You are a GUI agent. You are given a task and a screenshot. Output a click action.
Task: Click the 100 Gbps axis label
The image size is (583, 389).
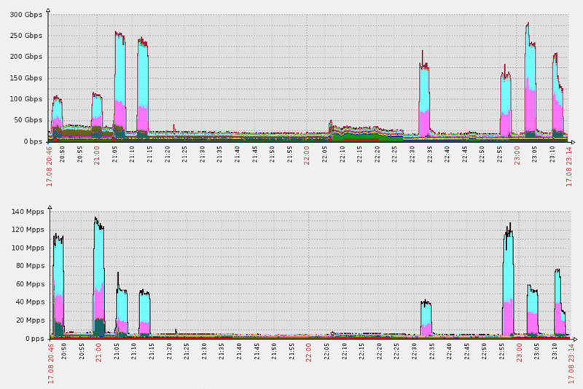click(x=26, y=99)
